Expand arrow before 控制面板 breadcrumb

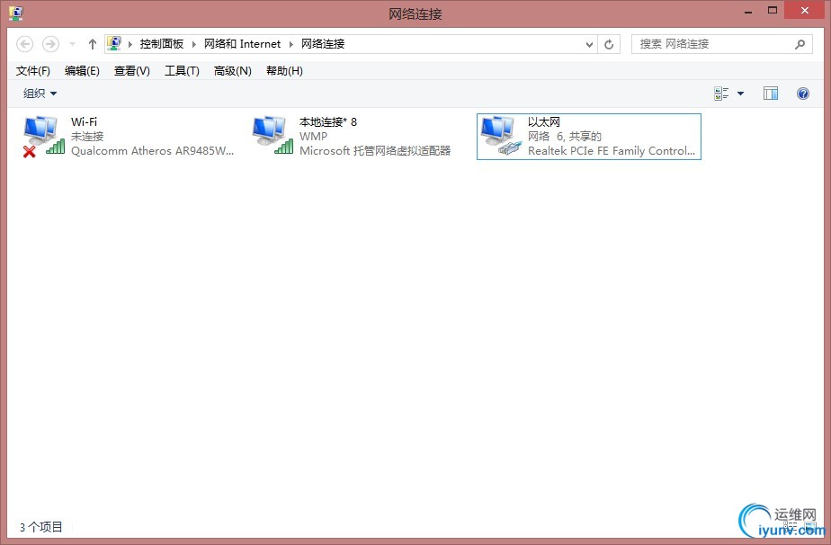(130, 44)
